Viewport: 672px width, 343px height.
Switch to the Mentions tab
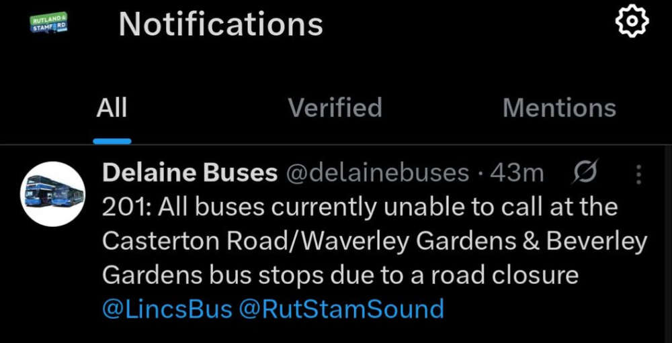559,108
